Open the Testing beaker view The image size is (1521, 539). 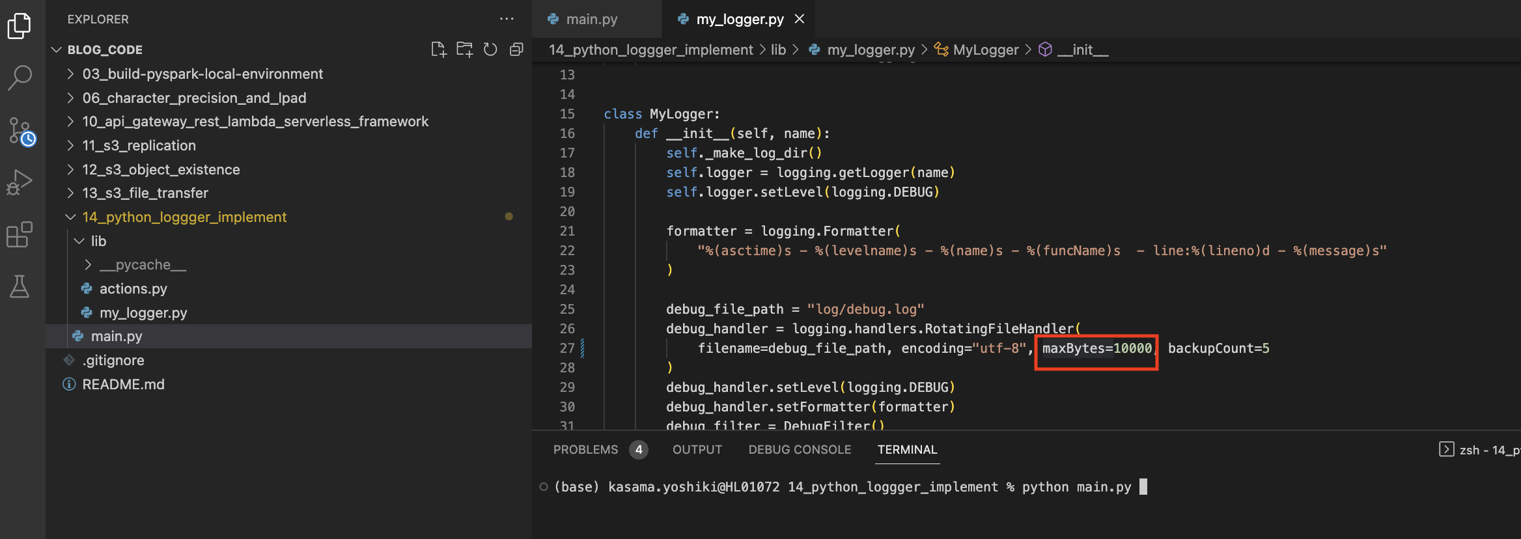[20, 286]
